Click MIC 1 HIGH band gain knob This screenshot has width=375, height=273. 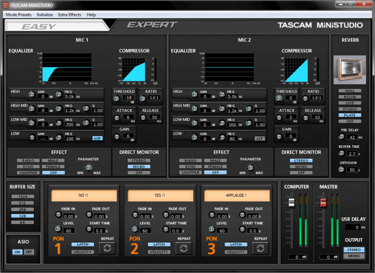coord(32,94)
